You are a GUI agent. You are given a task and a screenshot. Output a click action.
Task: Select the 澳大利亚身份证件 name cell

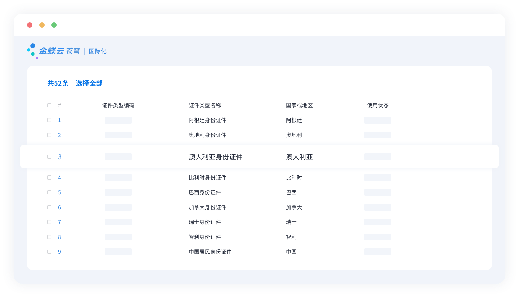[x=216, y=157]
